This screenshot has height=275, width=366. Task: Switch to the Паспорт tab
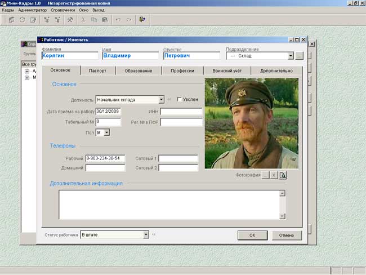pos(97,70)
